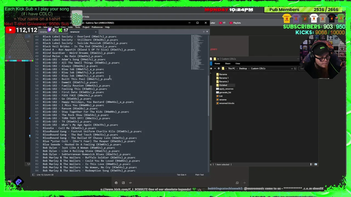Open recent locations dropdown in Explorer
Viewport: 351px width, 197px height.
tap(215, 68)
